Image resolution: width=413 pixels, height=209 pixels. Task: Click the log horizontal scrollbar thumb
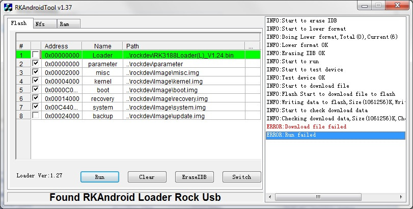(x=318, y=197)
